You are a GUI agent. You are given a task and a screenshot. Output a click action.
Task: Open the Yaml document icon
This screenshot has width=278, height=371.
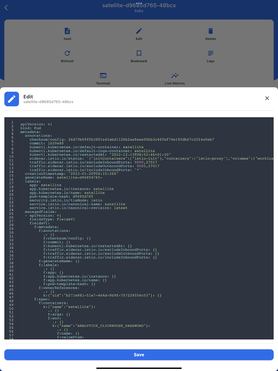tap(67, 31)
